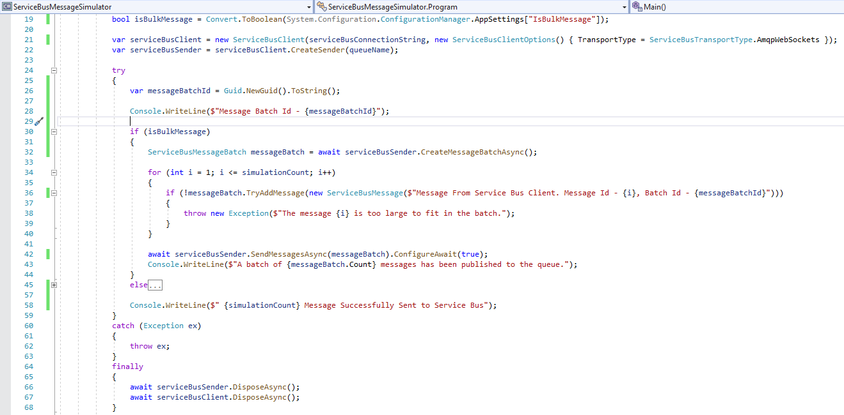Collapse the try block outline at line 24
Viewport: 844px width, 415px height.
tap(54, 70)
